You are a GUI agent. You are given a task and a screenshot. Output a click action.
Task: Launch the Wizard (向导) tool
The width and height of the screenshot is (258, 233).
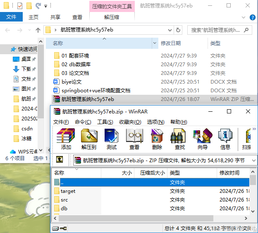pyautogui.click(x=203, y=139)
